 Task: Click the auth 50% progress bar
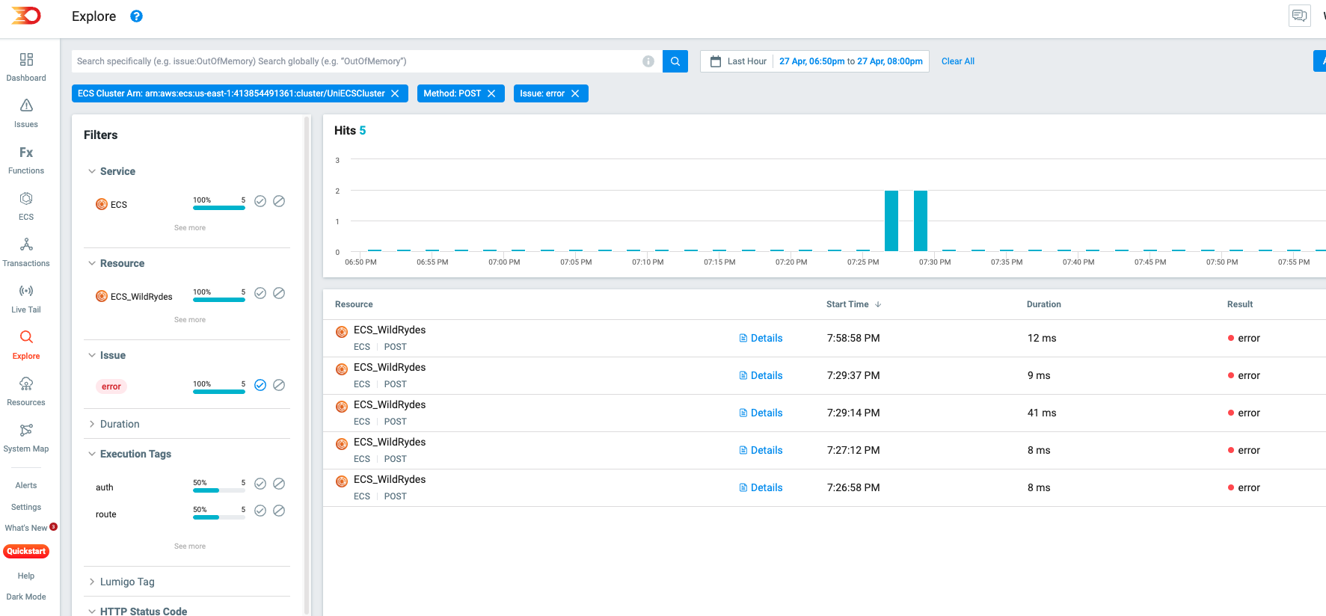(x=219, y=490)
